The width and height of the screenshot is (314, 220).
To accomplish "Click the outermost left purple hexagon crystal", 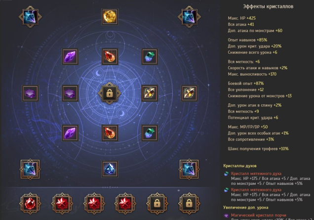I will click(x=30, y=93).
